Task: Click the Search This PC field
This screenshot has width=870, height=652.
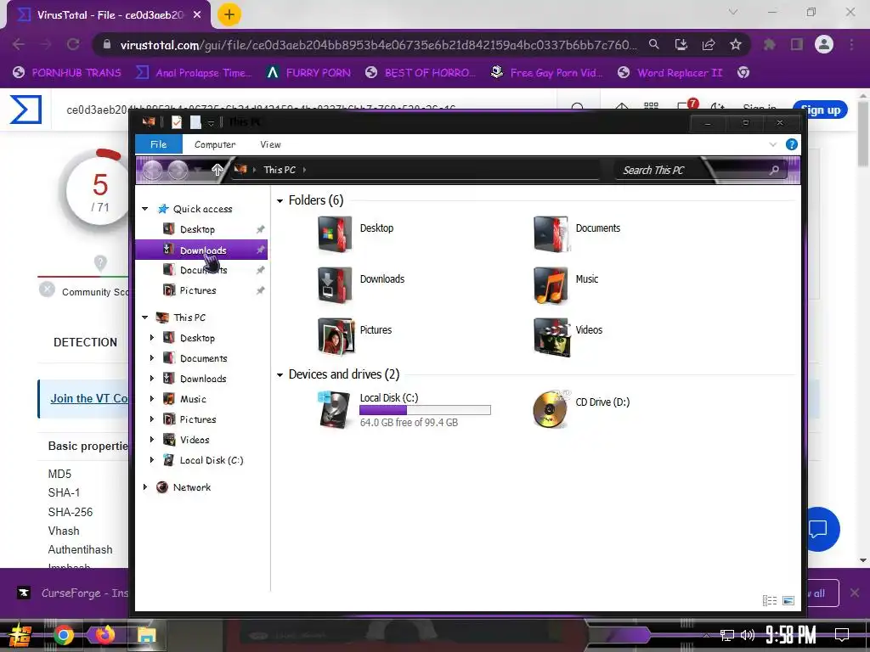Action: (700, 170)
